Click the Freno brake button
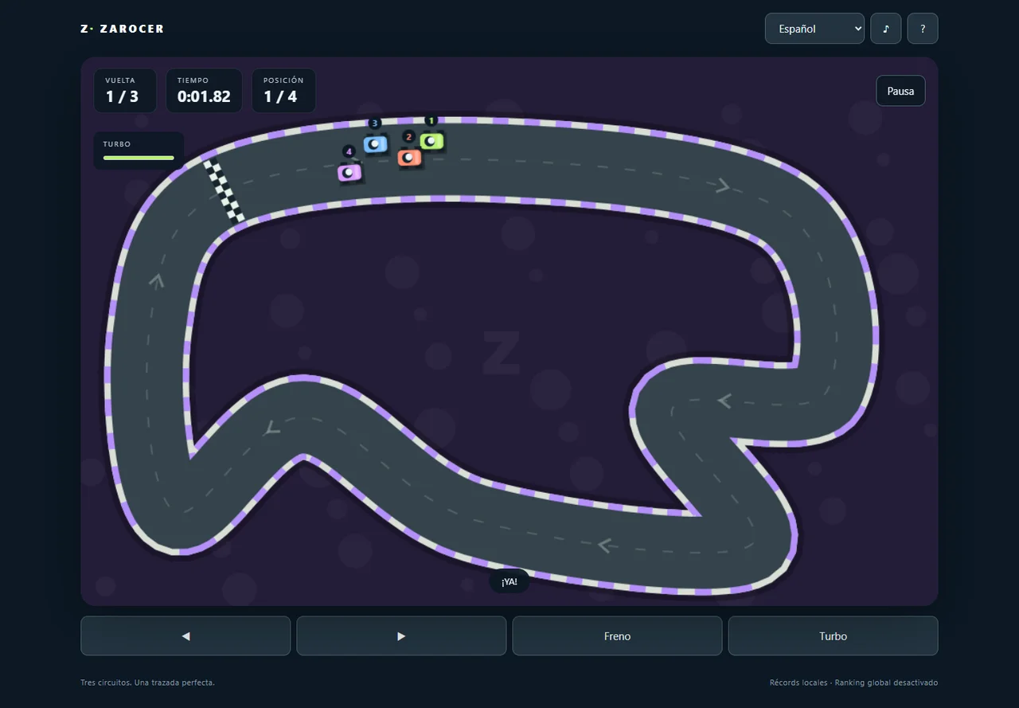The image size is (1019, 708). point(617,636)
